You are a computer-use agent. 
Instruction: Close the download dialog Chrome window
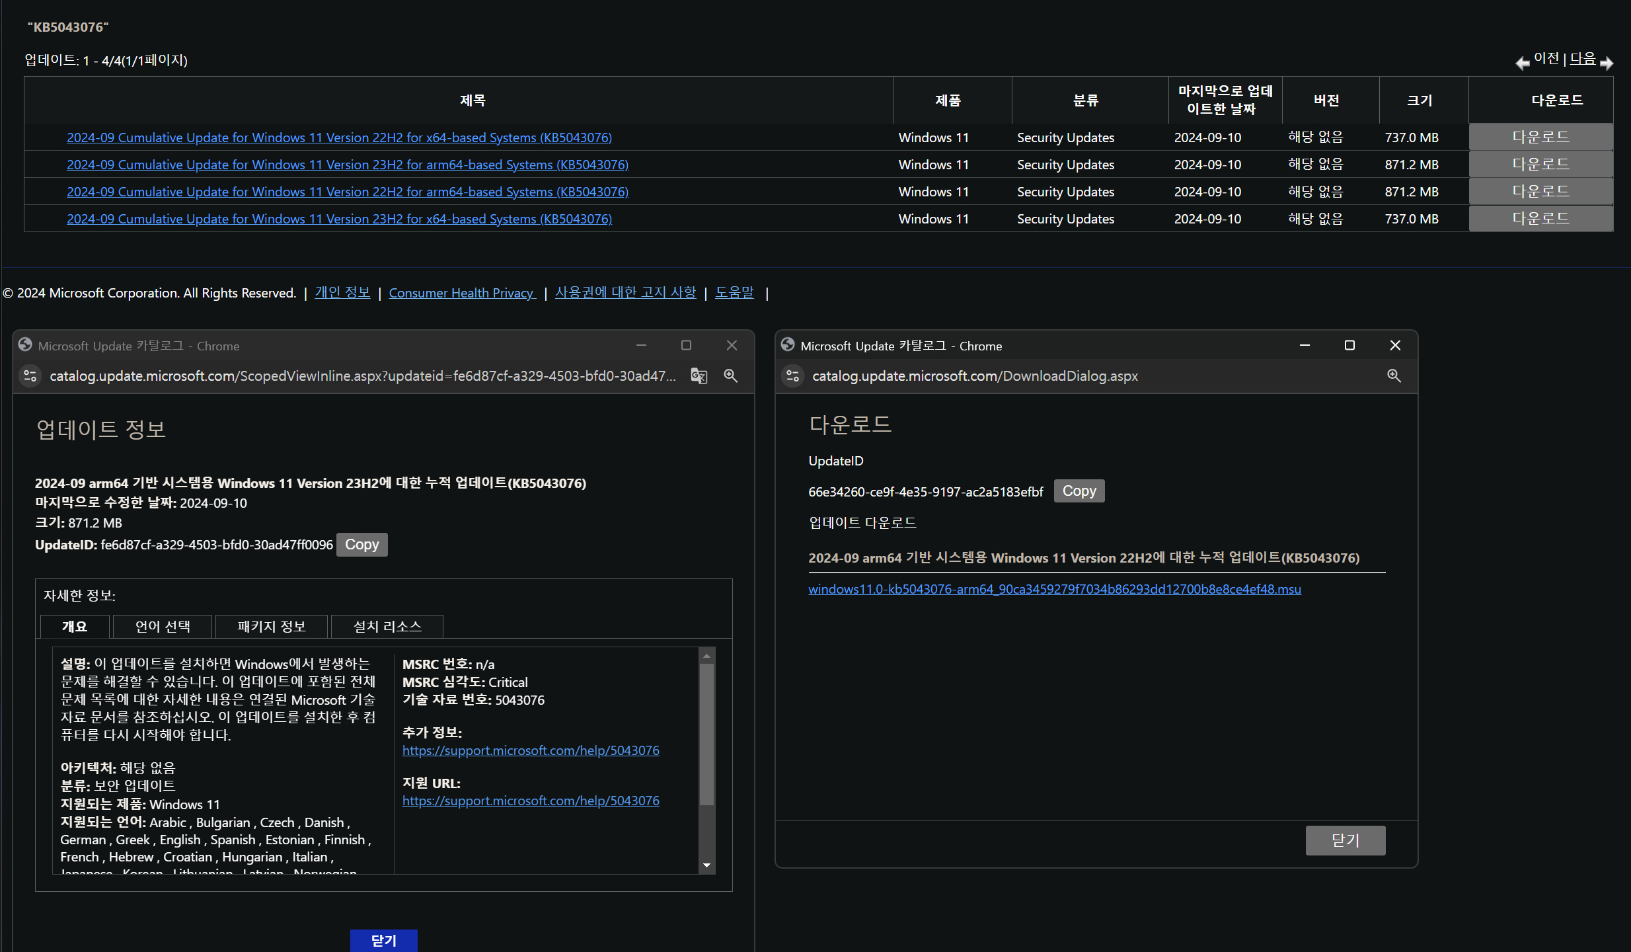[x=1395, y=345]
